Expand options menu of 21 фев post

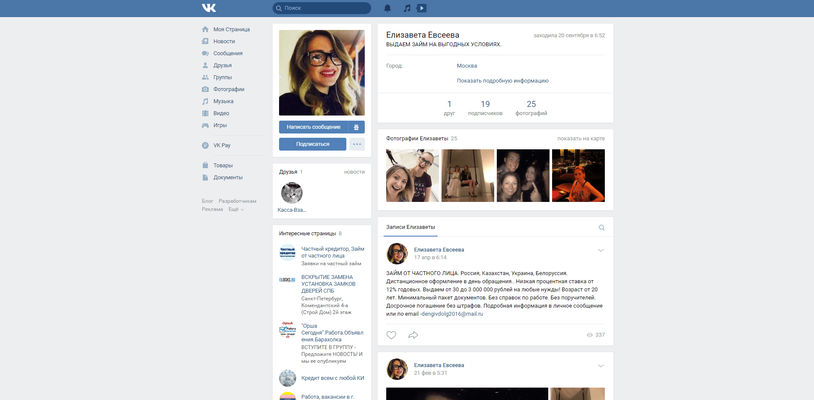pos(601,366)
